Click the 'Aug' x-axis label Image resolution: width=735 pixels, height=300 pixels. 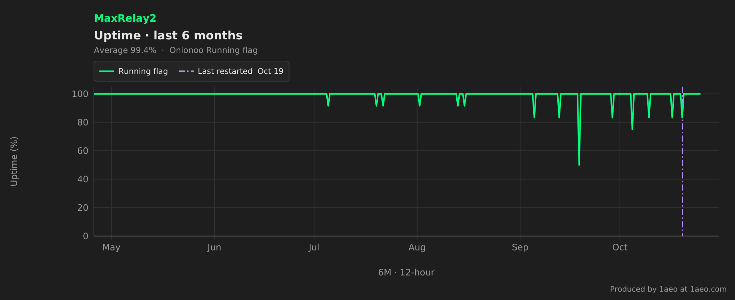click(x=417, y=247)
